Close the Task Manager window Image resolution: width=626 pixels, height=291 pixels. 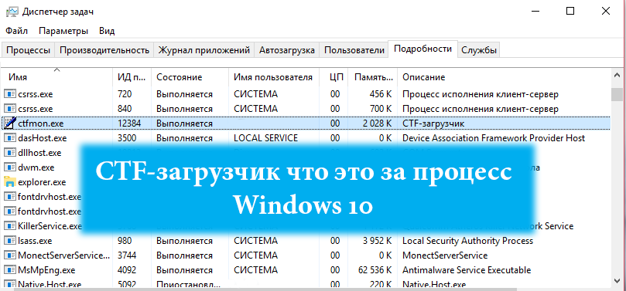pos(607,11)
